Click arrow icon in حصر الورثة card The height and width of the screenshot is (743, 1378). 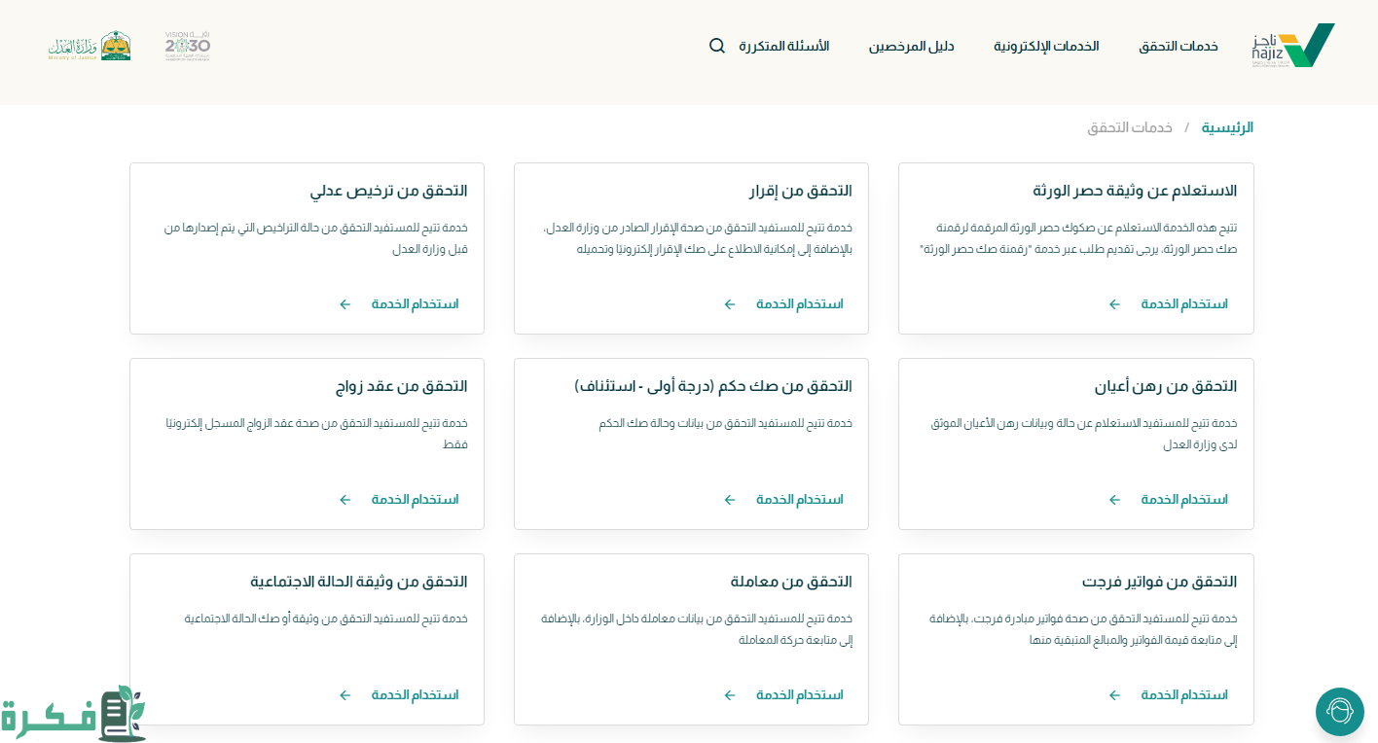[1115, 304]
